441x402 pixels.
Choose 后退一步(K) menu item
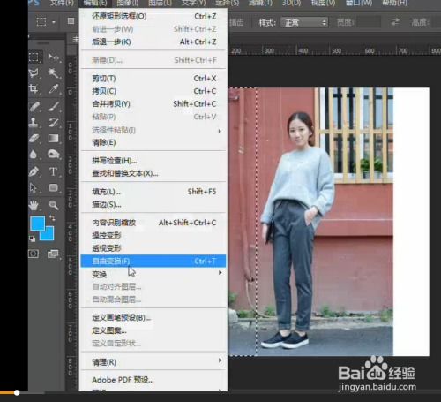coord(153,42)
